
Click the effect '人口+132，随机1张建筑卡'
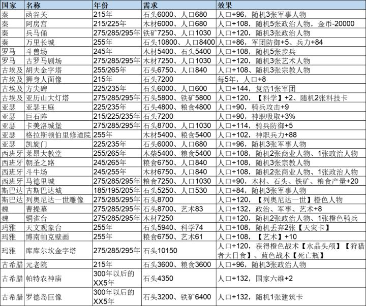click(x=291, y=297)
